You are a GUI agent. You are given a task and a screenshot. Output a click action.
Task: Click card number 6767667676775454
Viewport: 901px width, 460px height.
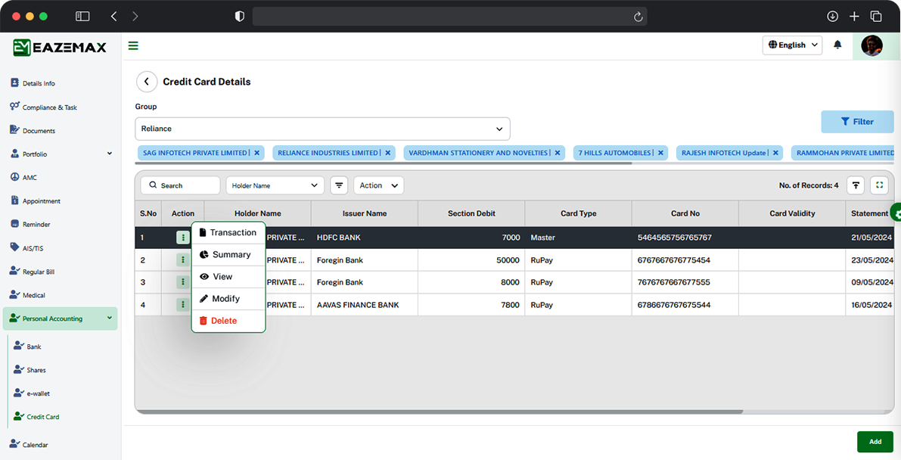(x=673, y=260)
